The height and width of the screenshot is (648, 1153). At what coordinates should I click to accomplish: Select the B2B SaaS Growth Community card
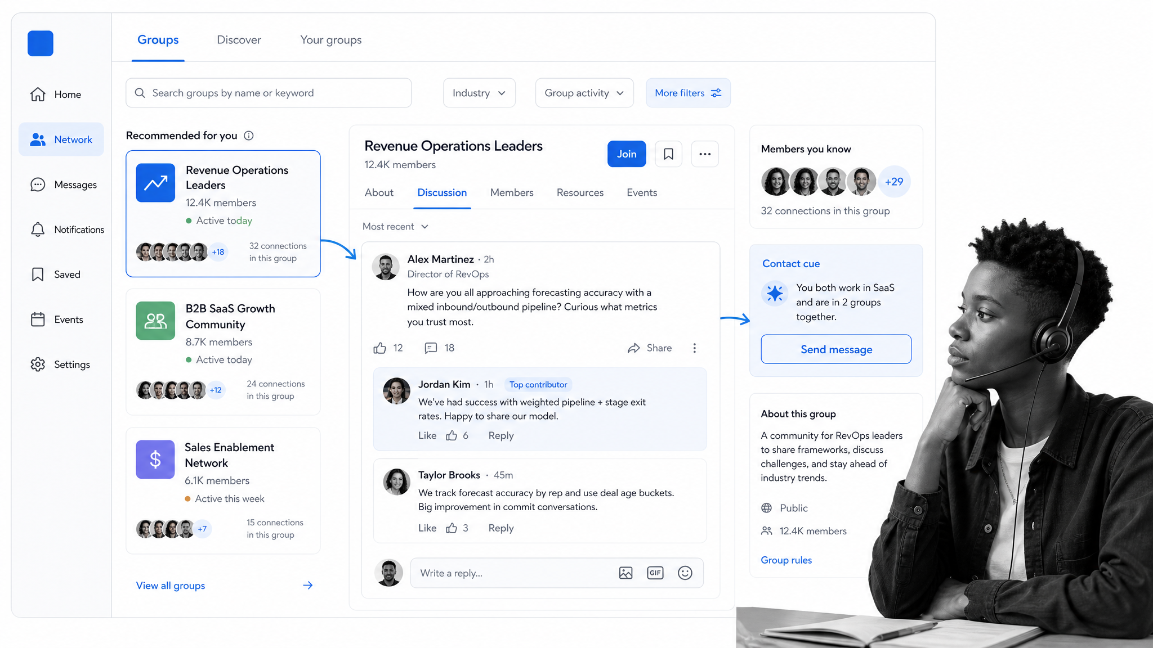(224, 352)
